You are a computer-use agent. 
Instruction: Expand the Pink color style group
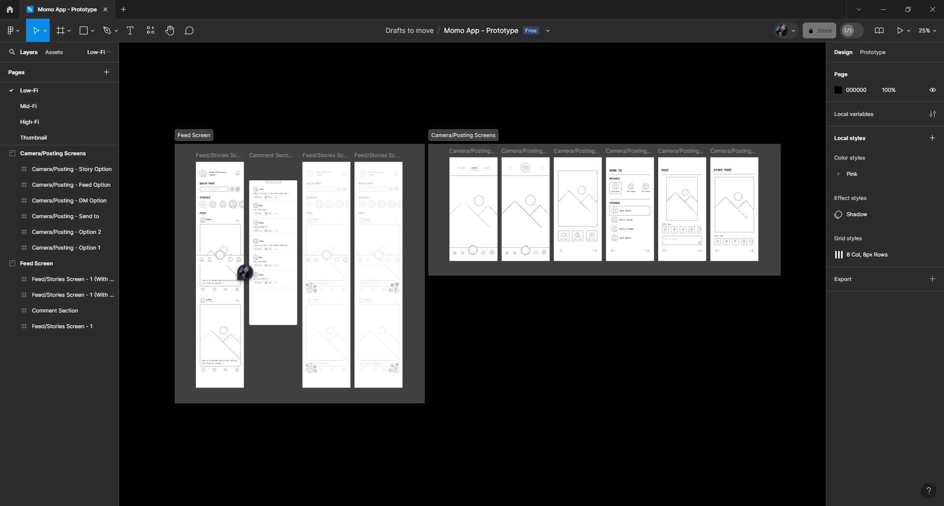838,174
